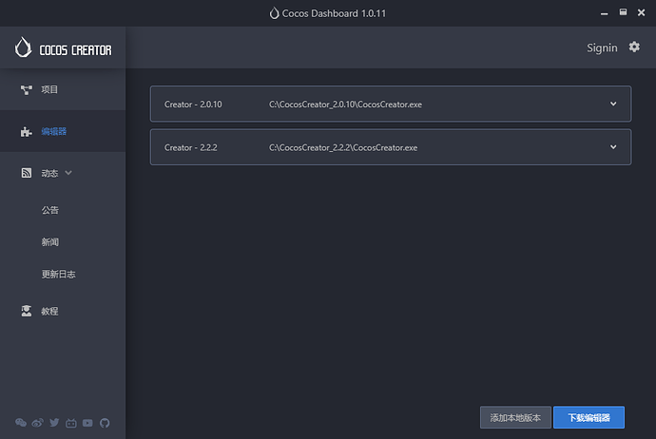This screenshot has height=439, width=656.
Task: Open the Bilibili icon link
Action: click(x=70, y=423)
